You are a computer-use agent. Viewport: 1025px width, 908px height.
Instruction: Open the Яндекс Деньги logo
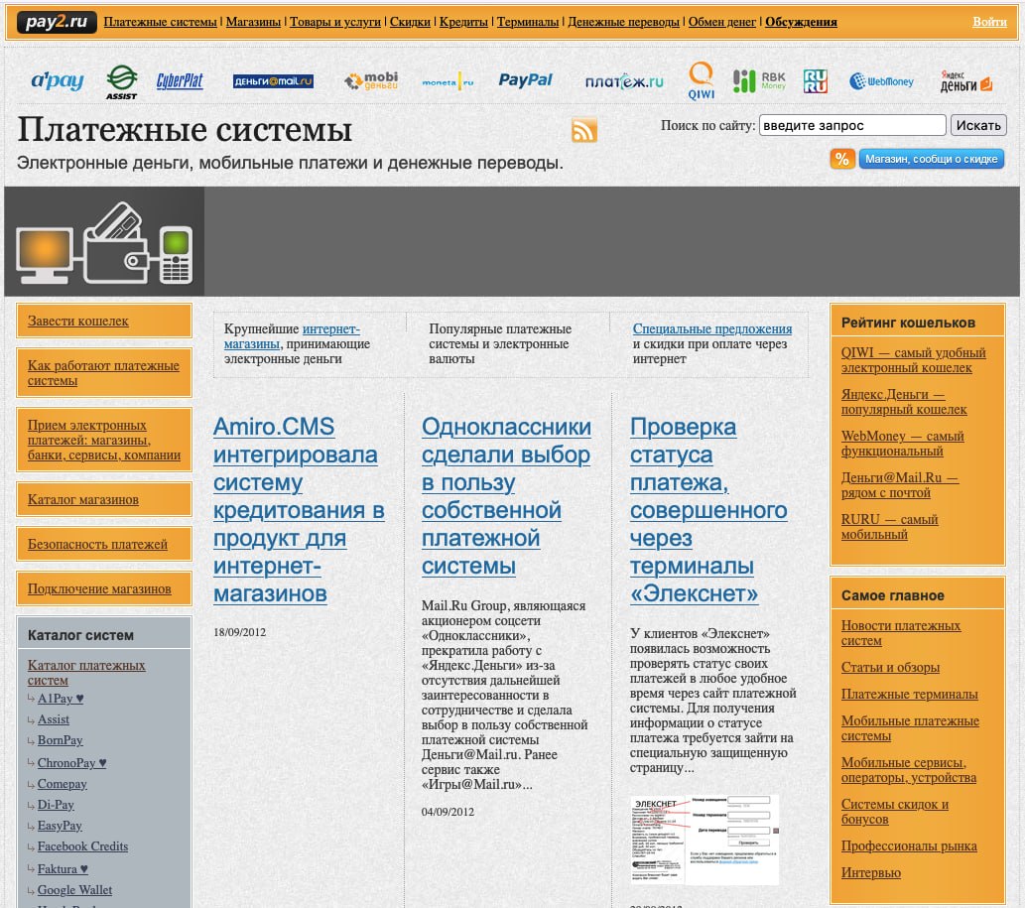point(966,81)
